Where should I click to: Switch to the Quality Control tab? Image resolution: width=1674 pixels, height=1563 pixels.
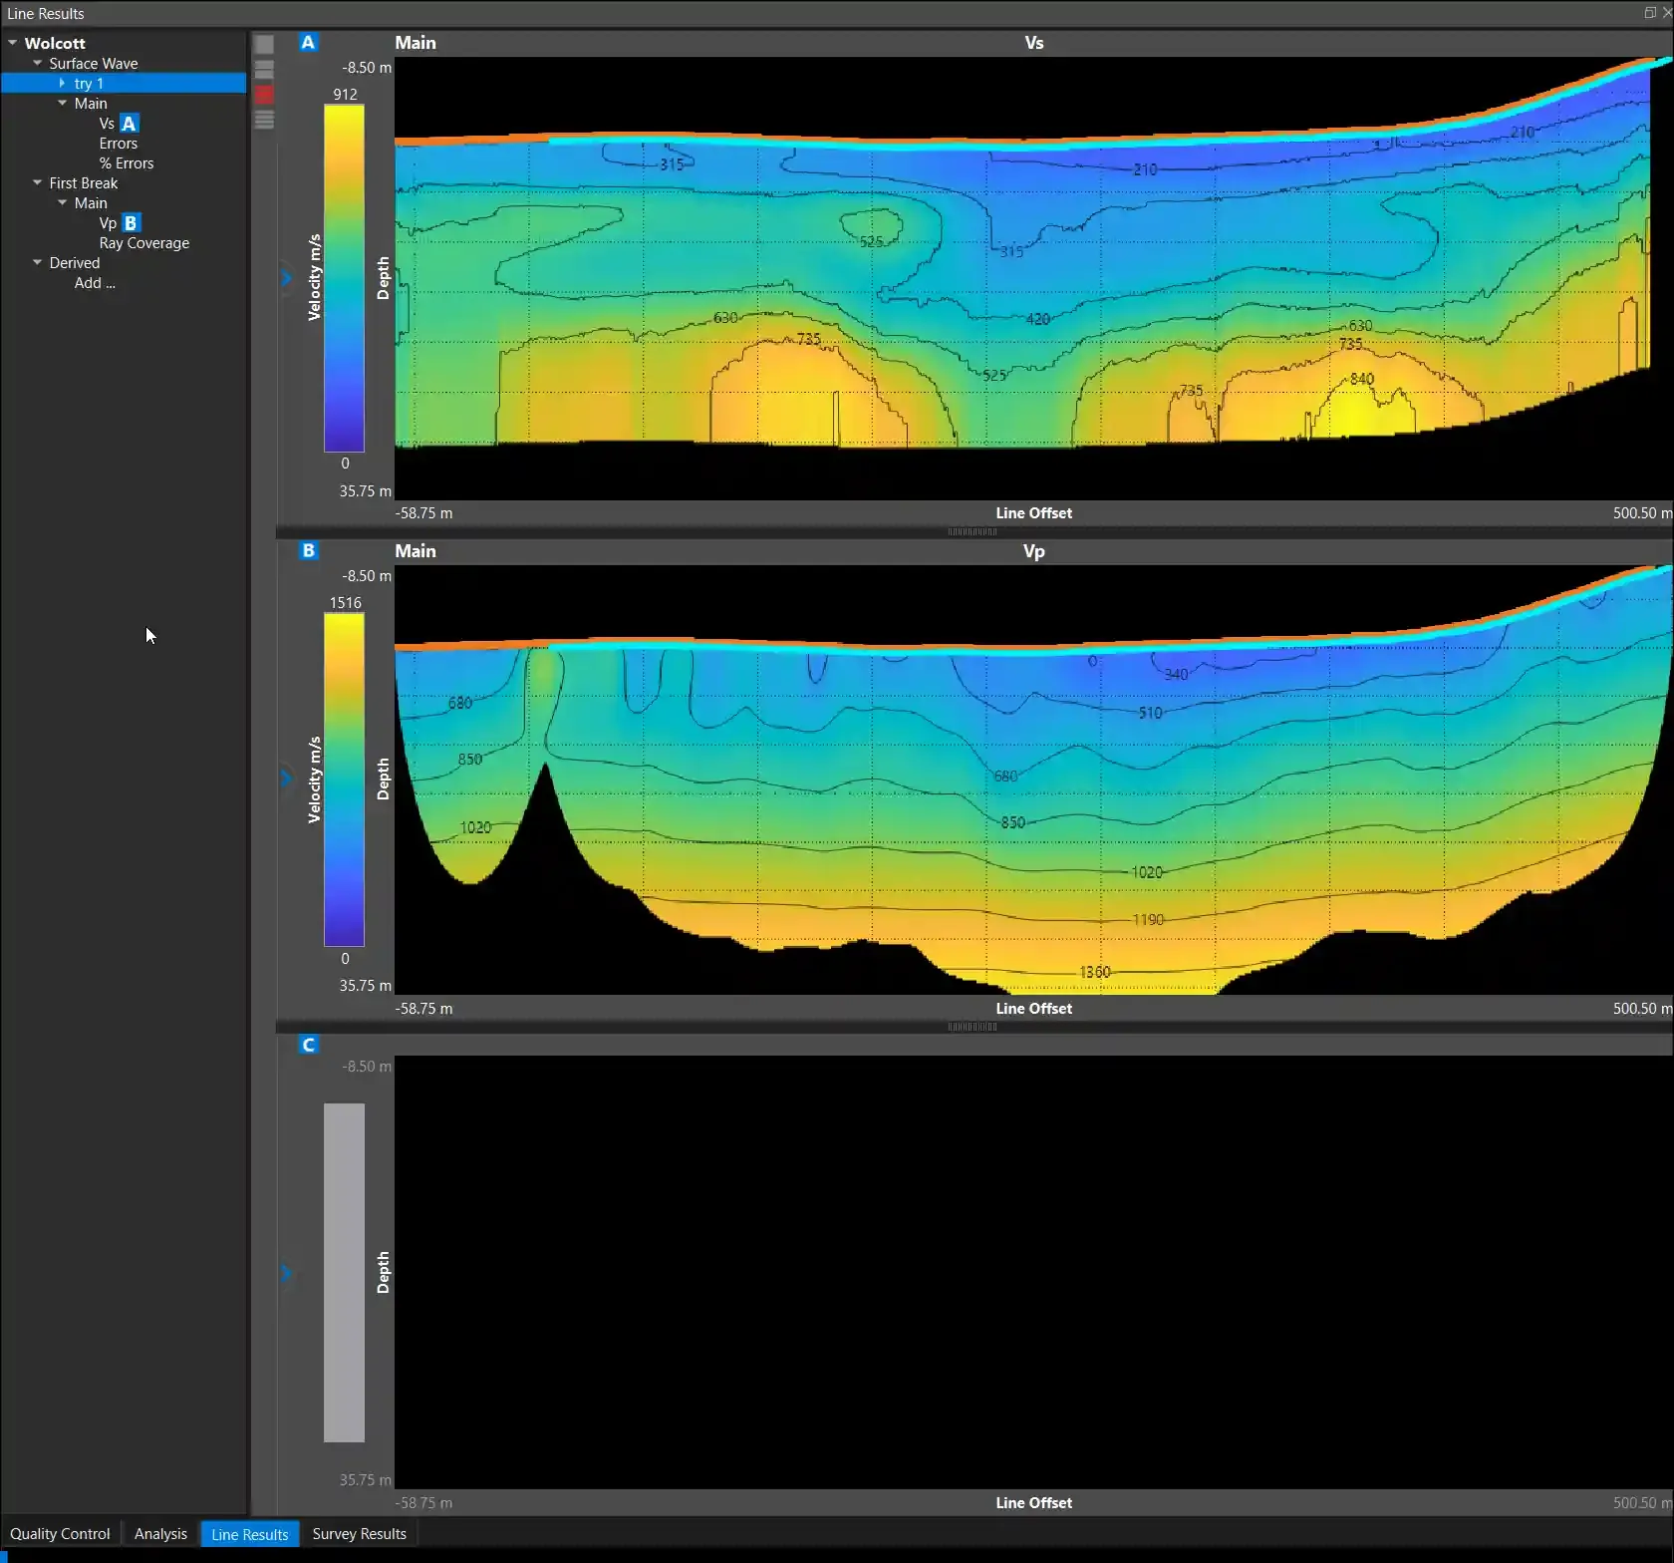[x=60, y=1534]
